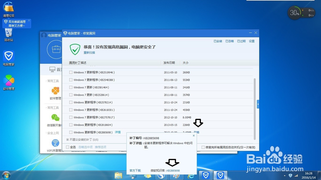Viewport: 321px width, 180px height.
Task: Open the 电脑管家 desktop shortcut icon
Action: pyautogui.click(x=9, y=56)
